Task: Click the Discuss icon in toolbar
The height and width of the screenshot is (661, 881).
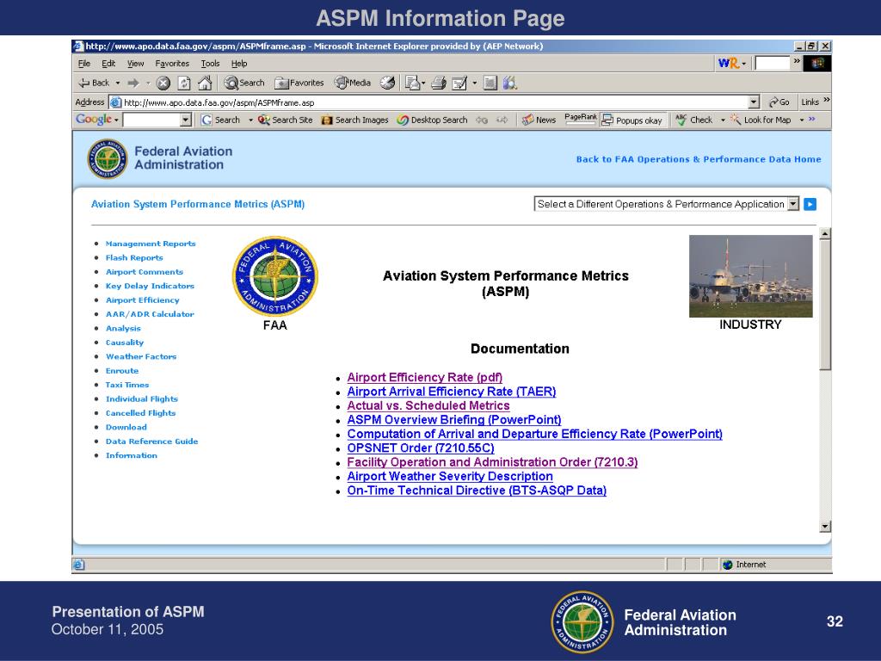Action: (490, 83)
